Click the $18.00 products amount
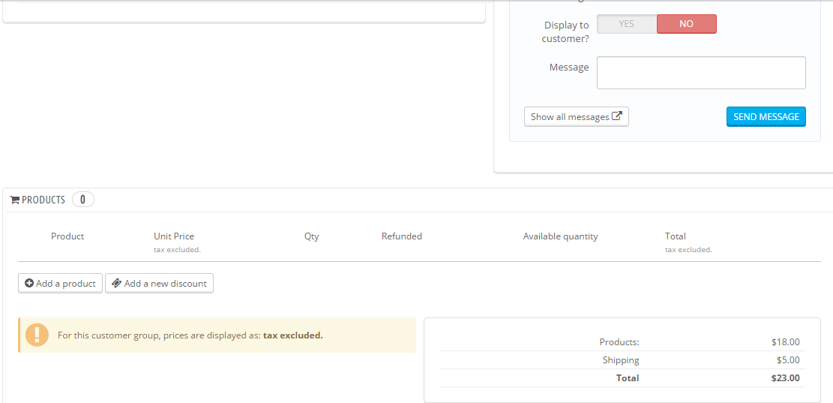 (x=785, y=342)
